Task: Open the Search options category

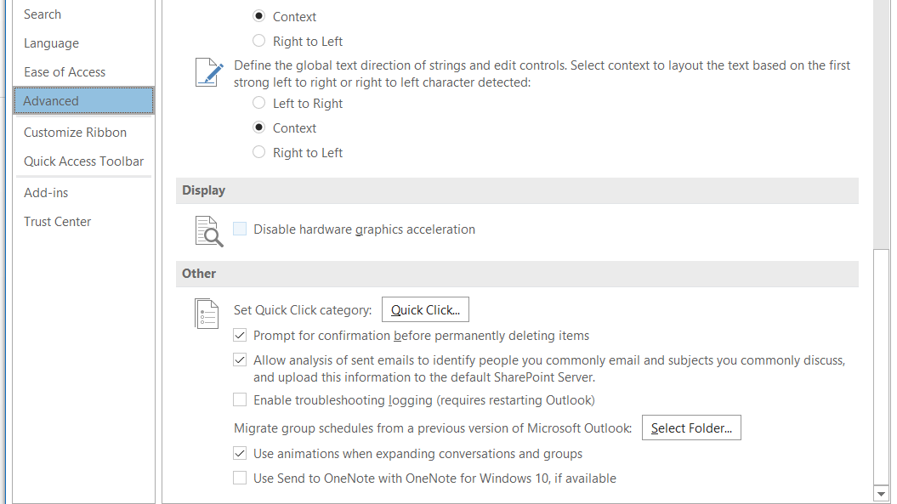Action: (x=43, y=14)
